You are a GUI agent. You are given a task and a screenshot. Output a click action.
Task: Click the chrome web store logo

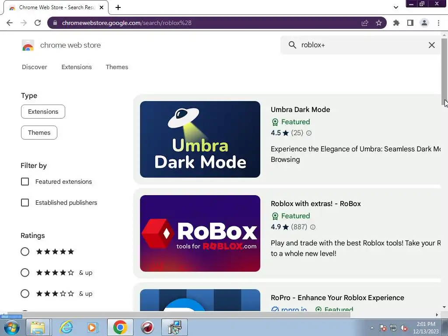(x=28, y=45)
